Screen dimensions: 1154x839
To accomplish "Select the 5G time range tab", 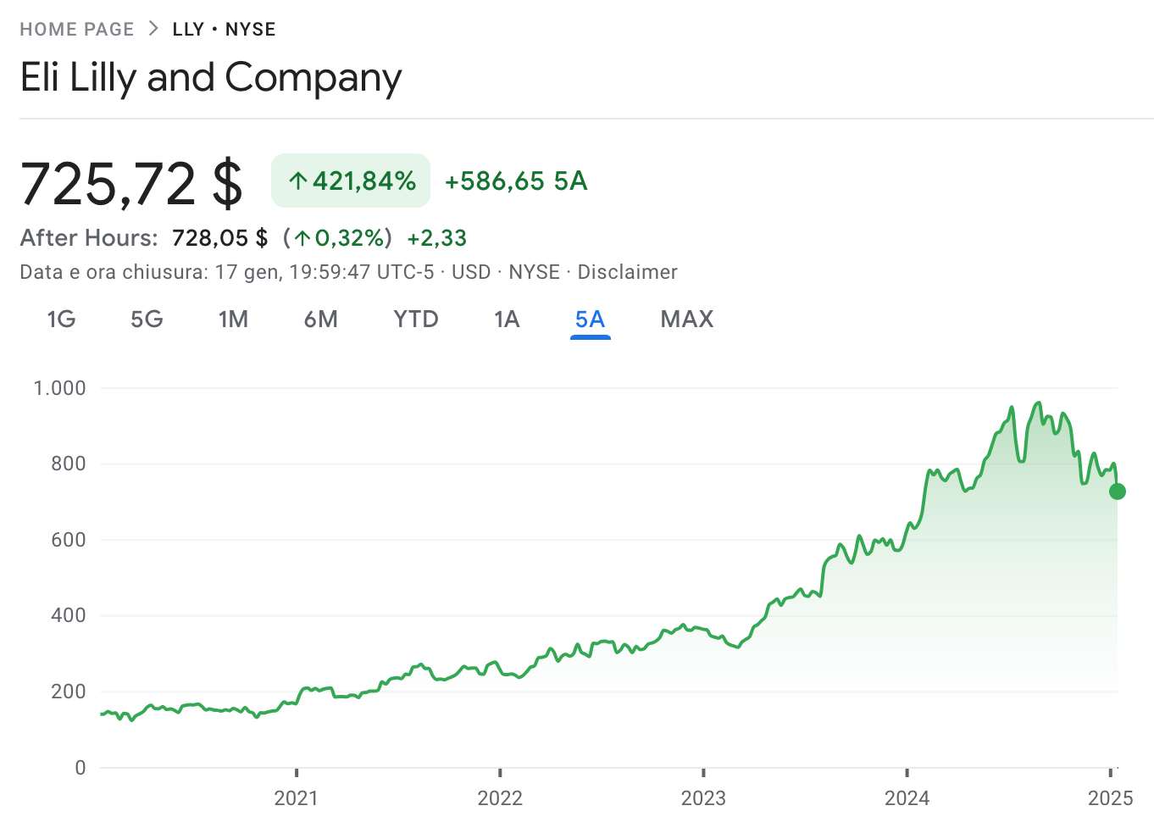I will coord(147,319).
